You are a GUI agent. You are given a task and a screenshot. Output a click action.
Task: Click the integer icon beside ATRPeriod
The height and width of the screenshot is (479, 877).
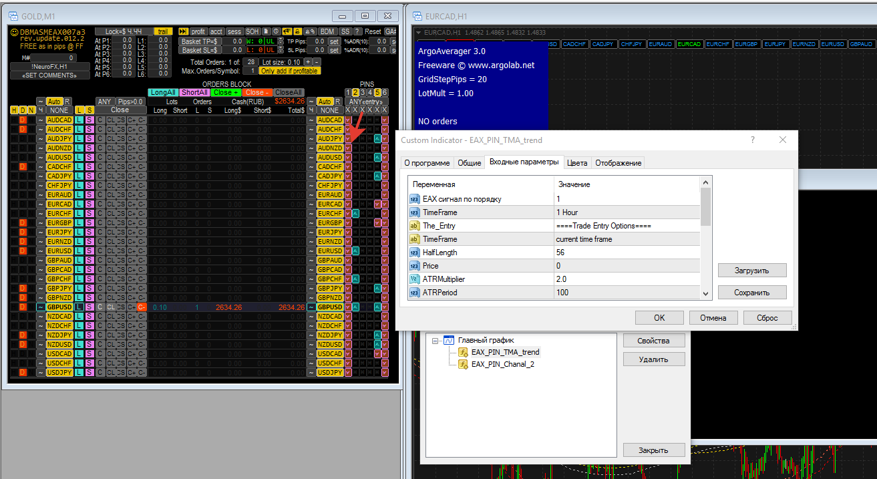[414, 293]
